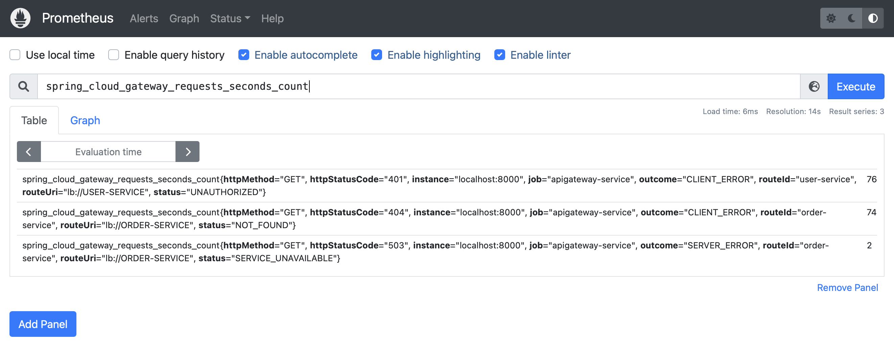Image resolution: width=894 pixels, height=351 pixels.
Task: Expand the Status dropdown menu
Action: (230, 18)
